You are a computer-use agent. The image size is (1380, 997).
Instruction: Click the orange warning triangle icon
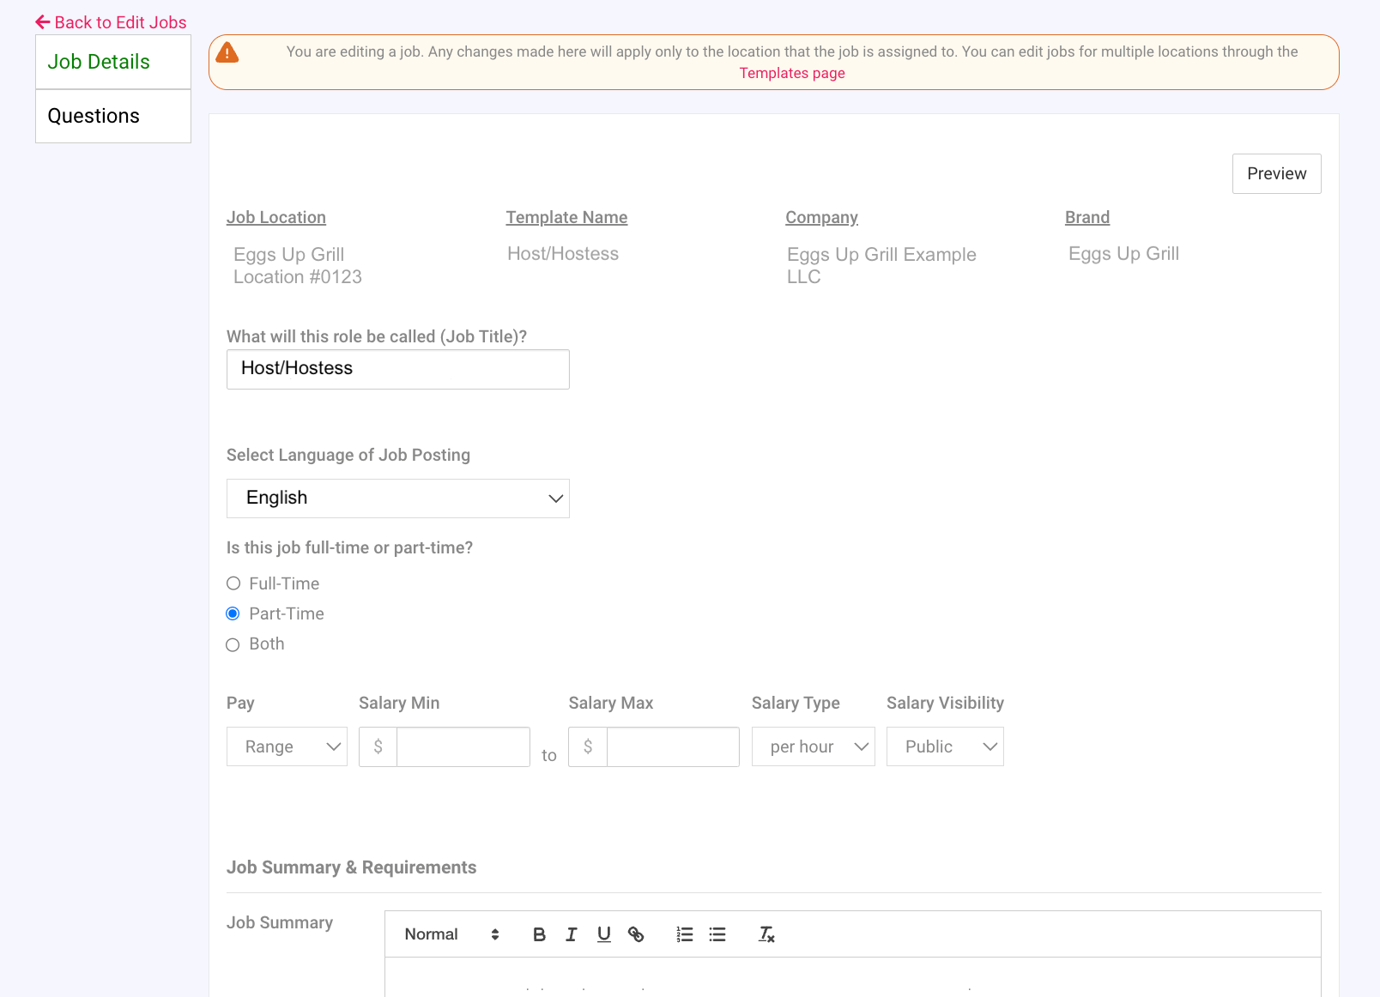coord(227,53)
